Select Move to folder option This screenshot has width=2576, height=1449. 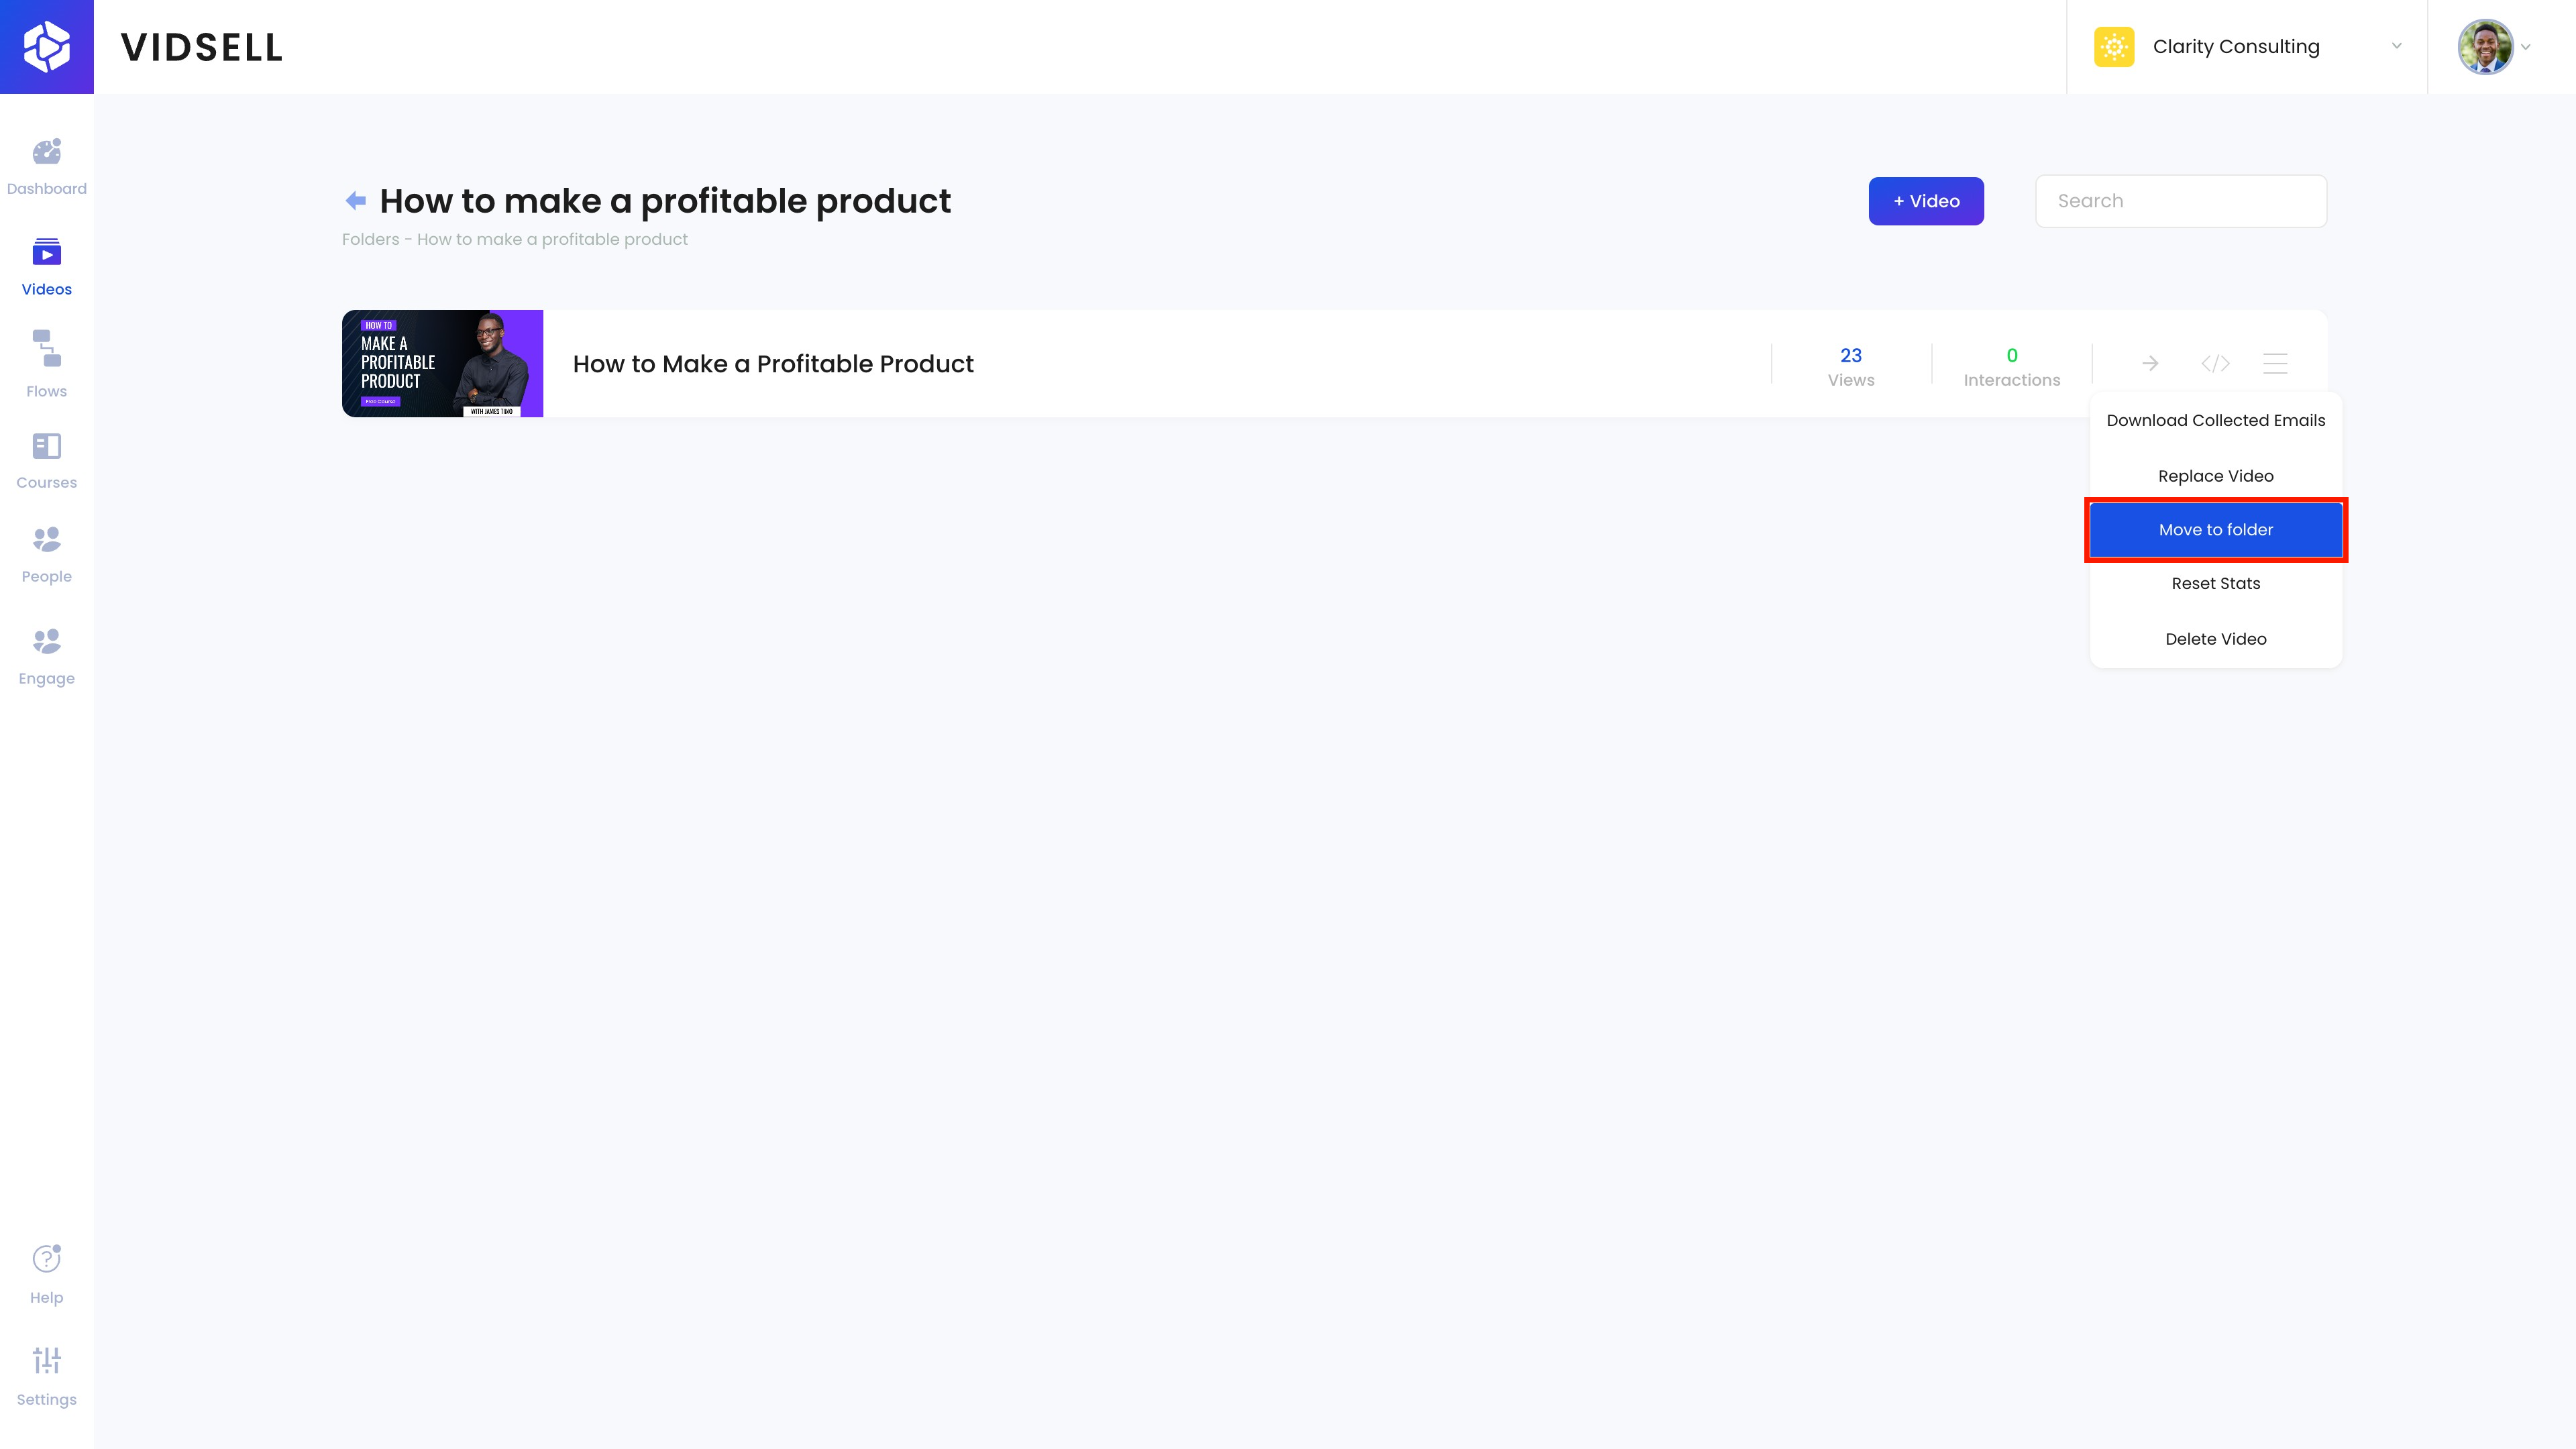pos(2215,530)
